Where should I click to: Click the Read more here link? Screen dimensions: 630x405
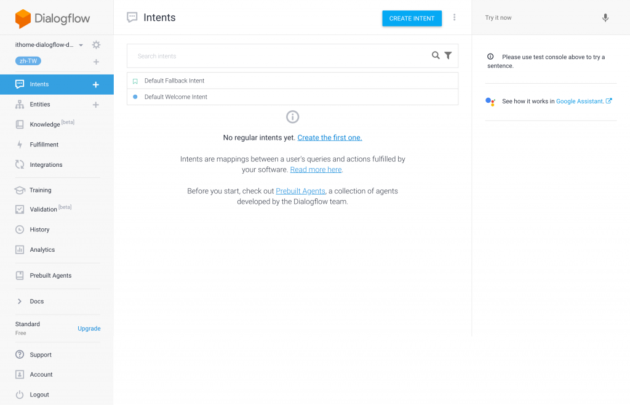click(316, 170)
